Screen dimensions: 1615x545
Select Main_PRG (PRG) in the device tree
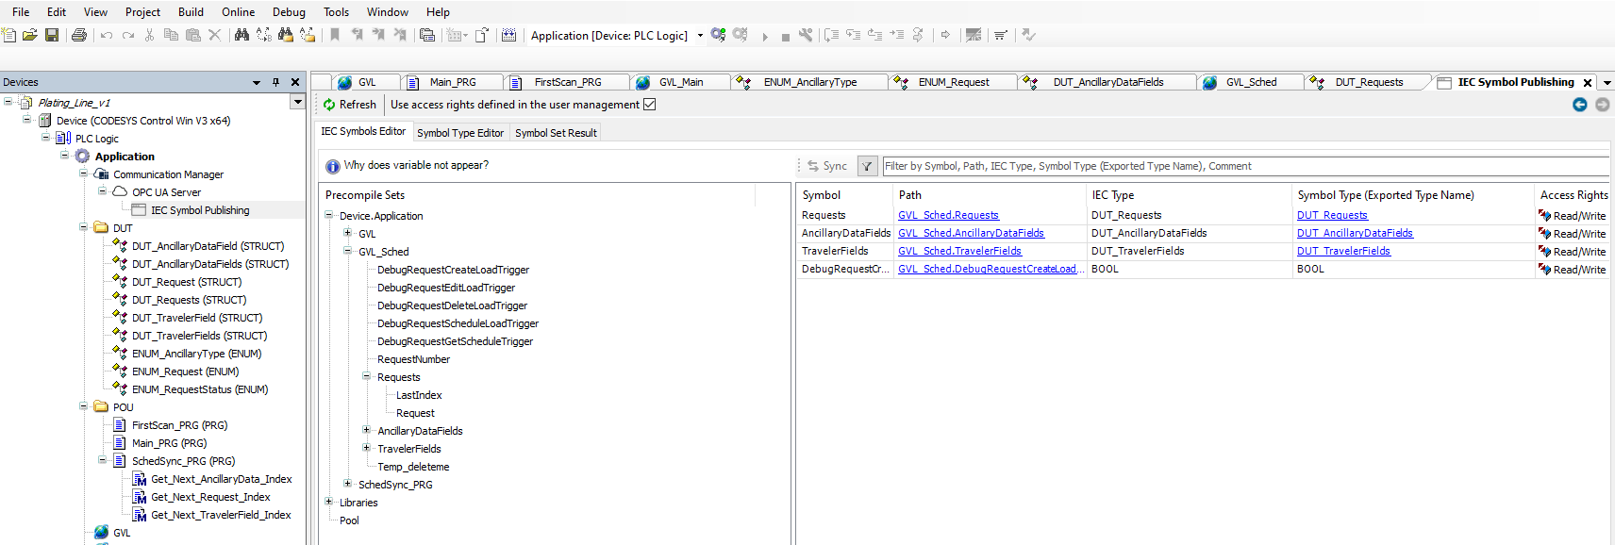(169, 443)
